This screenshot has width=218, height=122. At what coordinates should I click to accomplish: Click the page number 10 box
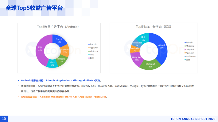(x=4, y=119)
